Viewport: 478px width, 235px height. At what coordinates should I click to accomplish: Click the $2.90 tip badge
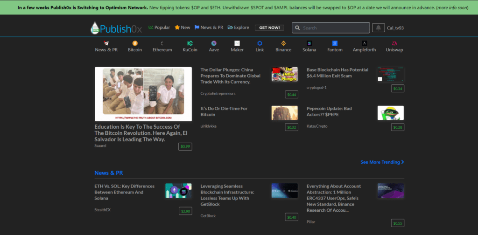[x=185, y=211]
